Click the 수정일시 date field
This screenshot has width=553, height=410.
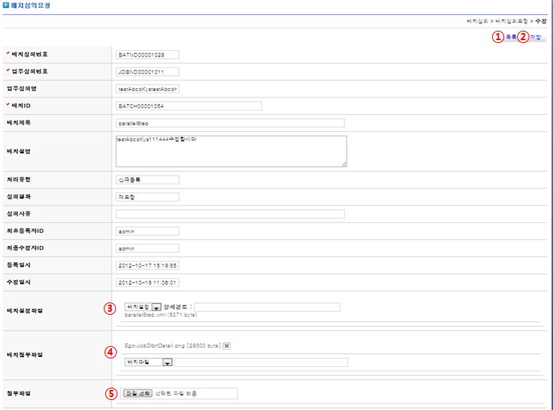[x=147, y=282]
